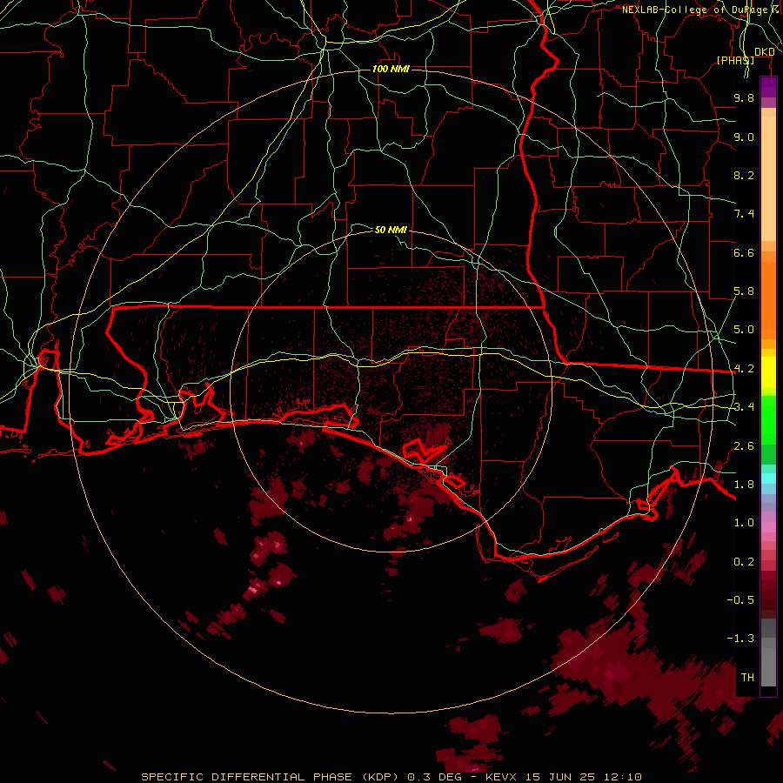Click the -0.5 value on color scale

(740, 600)
